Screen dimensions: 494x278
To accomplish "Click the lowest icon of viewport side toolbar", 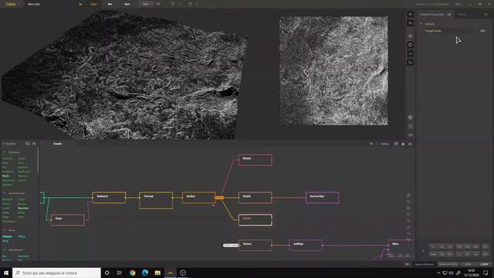I will (410, 134).
